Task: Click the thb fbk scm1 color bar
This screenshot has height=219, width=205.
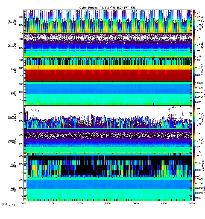Action: (x=194, y=93)
